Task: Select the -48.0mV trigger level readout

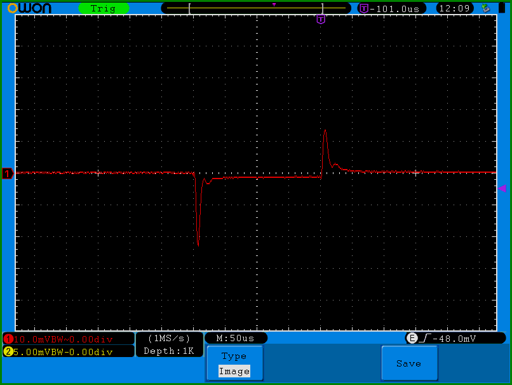Action: [454, 339]
